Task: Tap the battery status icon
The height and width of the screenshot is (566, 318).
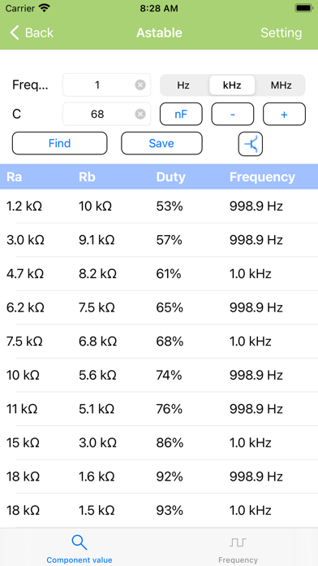Action: pos(304,8)
